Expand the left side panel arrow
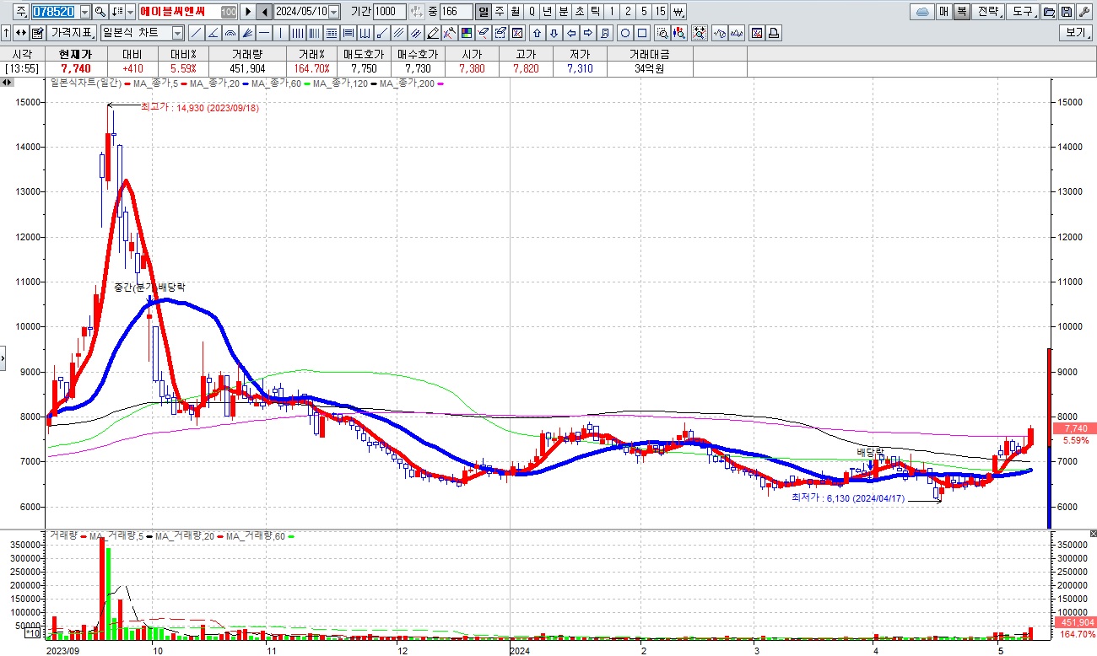1097x656 pixels. (3, 357)
